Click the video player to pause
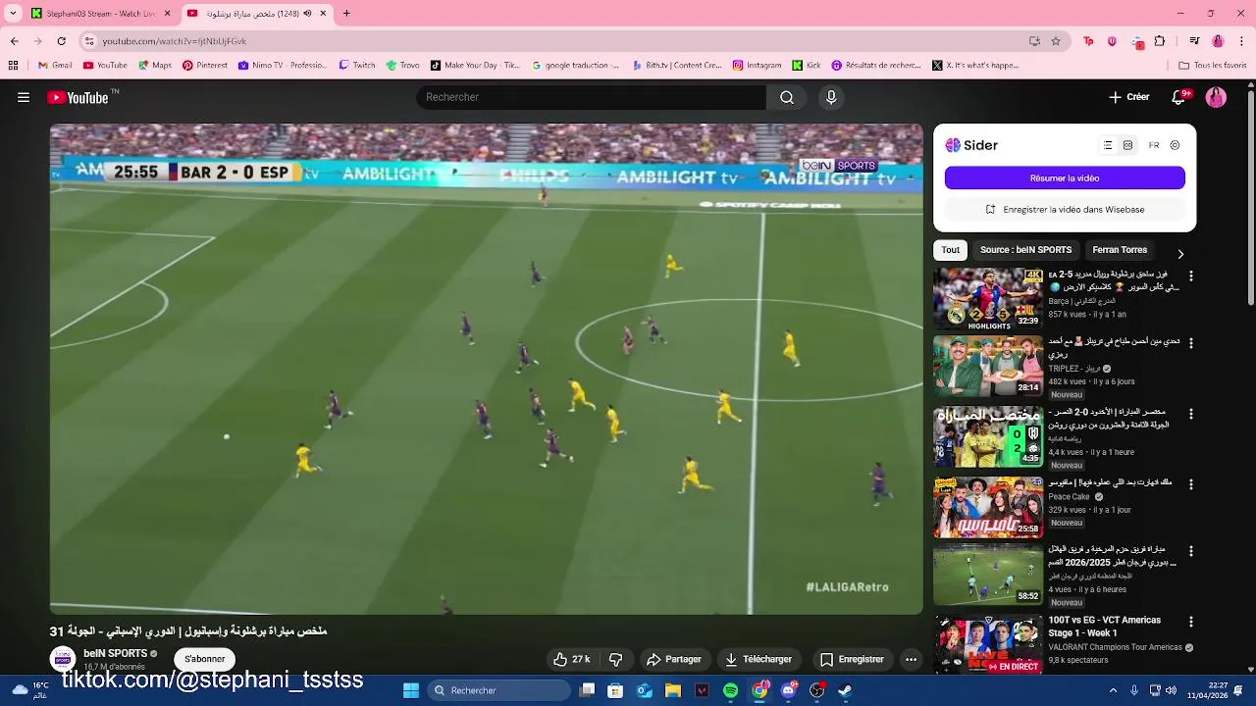Image resolution: width=1256 pixels, height=706 pixels. (x=487, y=369)
